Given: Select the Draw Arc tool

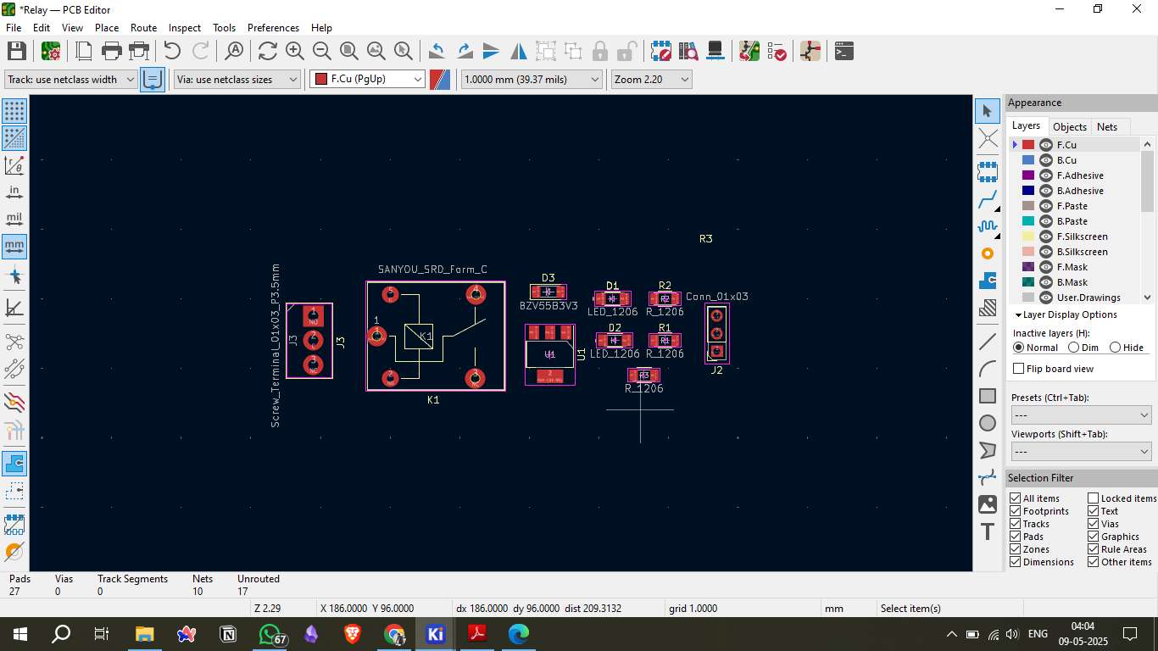Looking at the screenshot, I should click(x=988, y=370).
